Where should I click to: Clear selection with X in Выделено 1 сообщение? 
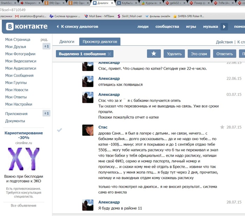109,54
